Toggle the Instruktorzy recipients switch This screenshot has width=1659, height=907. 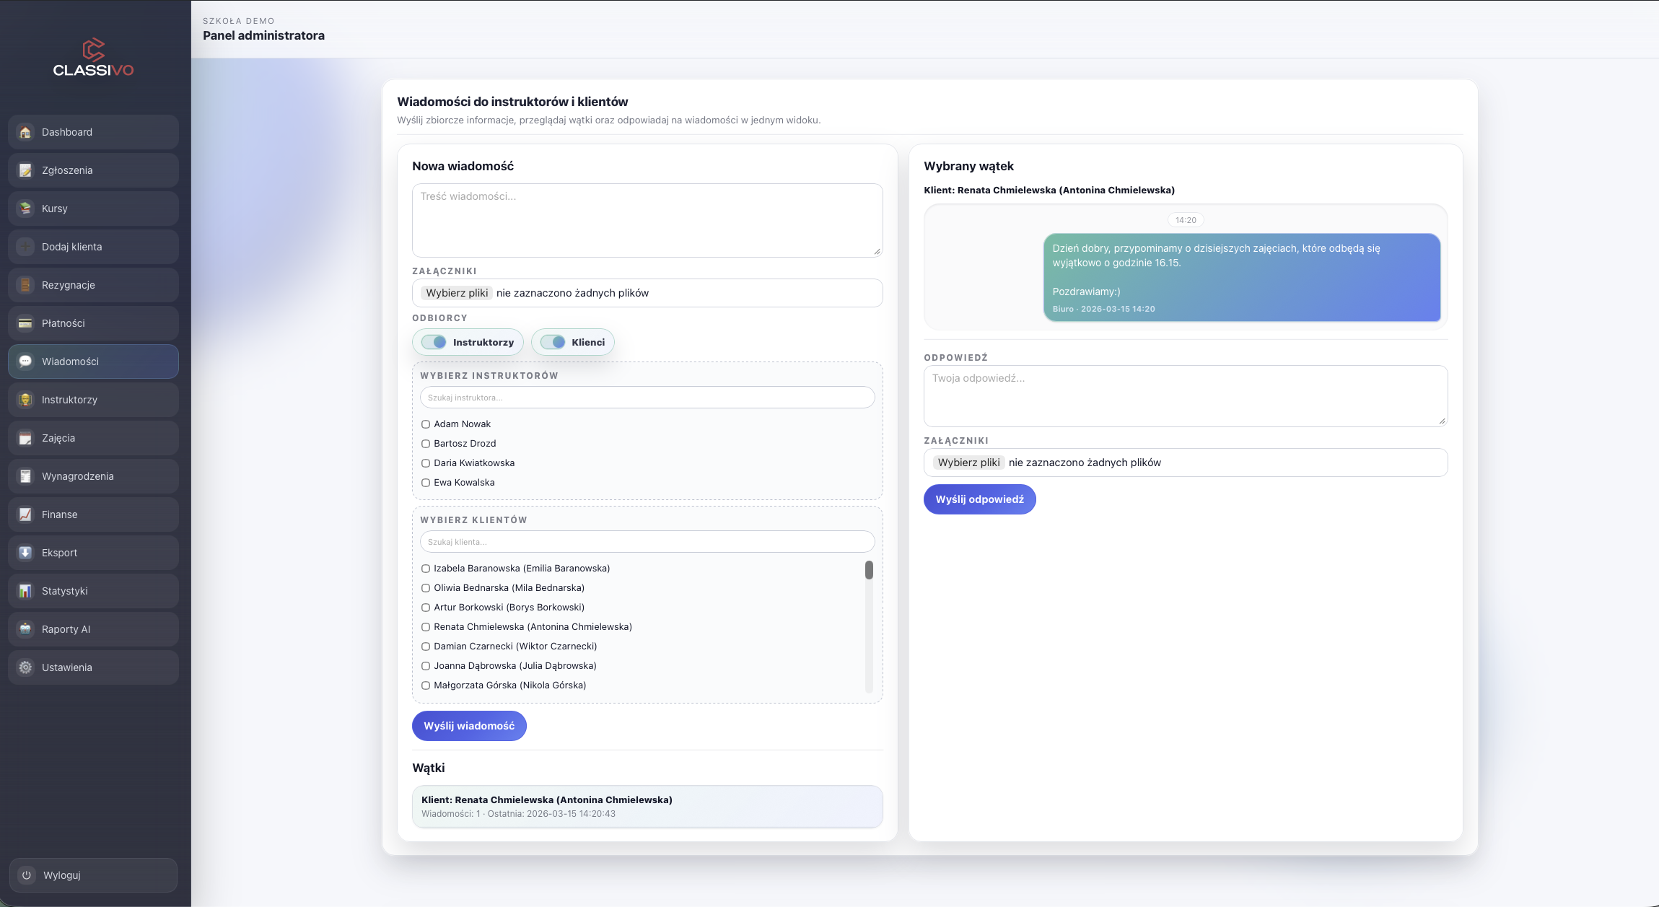tap(434, 342)
